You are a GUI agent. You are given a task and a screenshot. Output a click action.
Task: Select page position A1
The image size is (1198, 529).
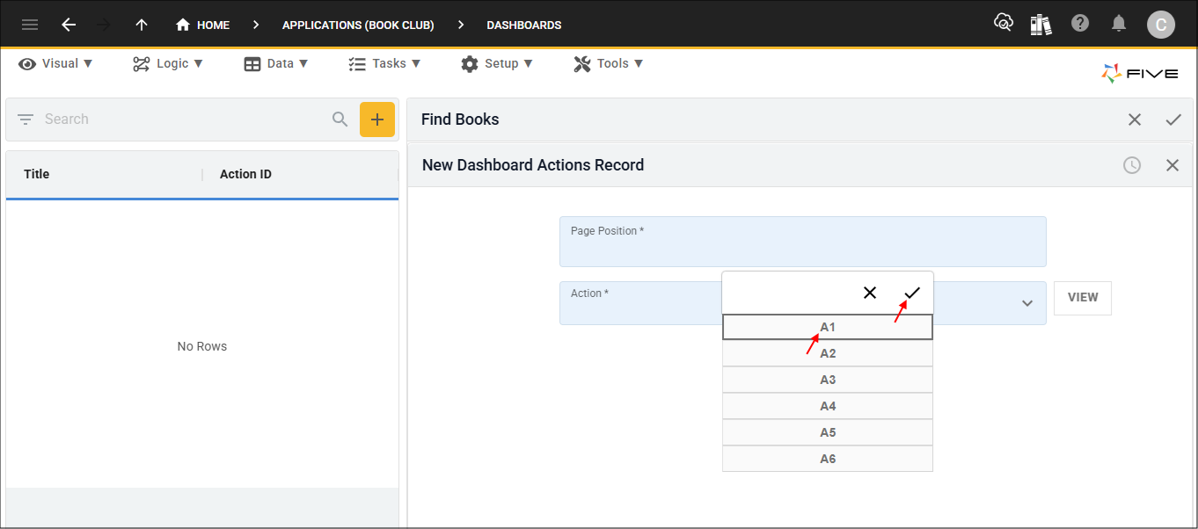point(827,327)
